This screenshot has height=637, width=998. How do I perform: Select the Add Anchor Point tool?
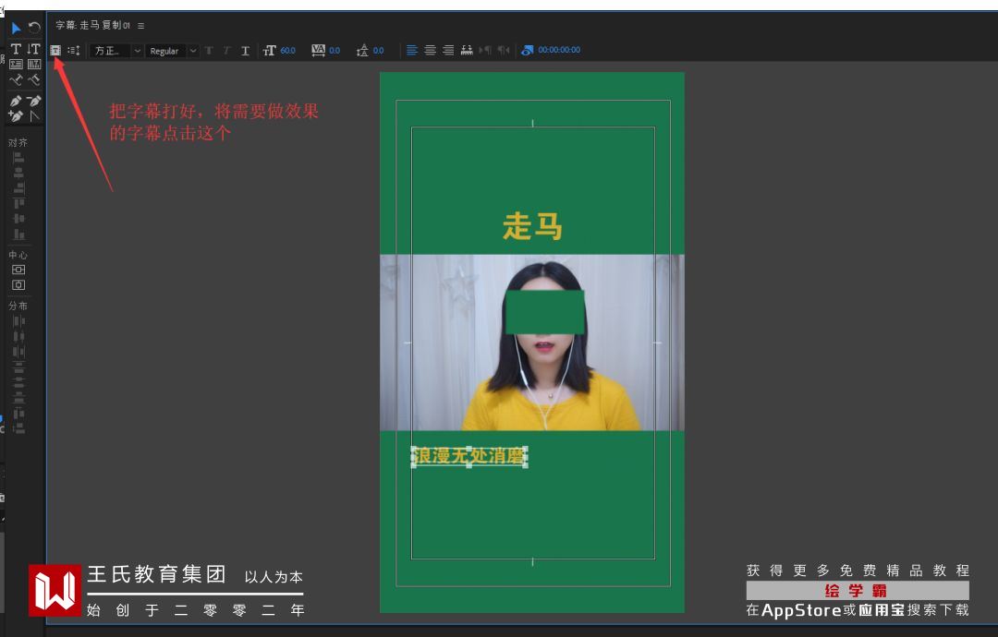tap(16, 115)
